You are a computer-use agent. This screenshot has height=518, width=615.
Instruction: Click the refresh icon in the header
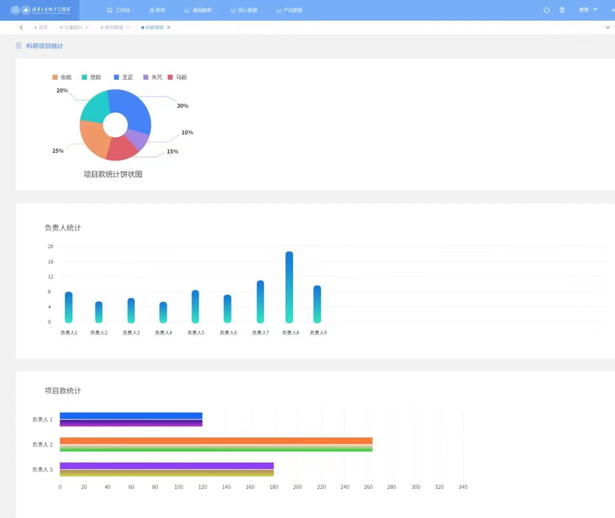pyautogui.click(x=546, y=10)
